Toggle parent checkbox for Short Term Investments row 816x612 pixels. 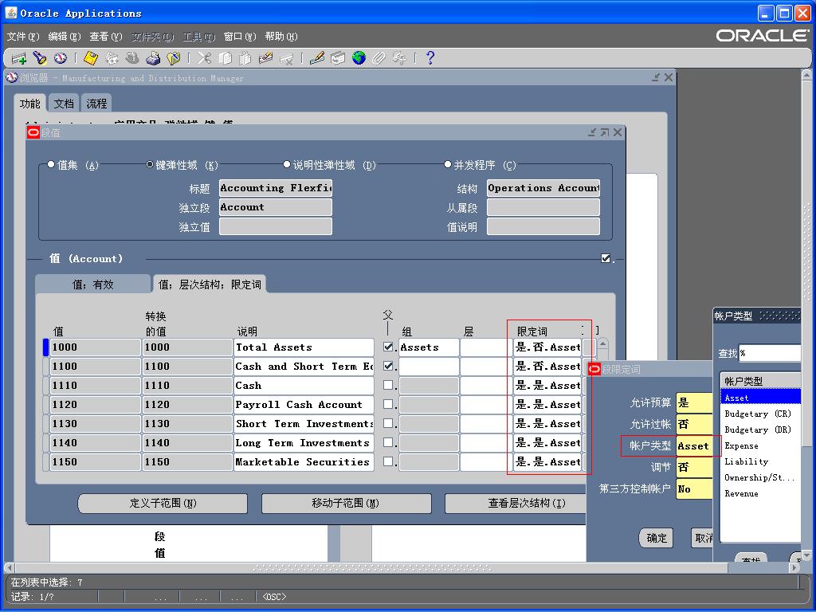388,423
